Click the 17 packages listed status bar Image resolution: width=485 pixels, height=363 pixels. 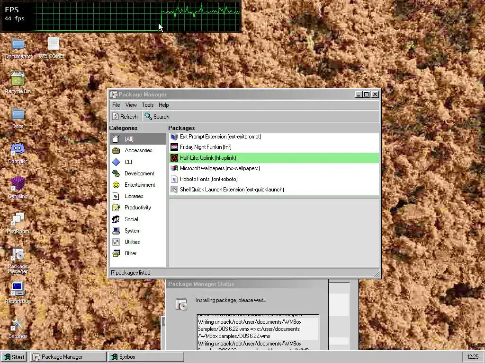point(244,273)
